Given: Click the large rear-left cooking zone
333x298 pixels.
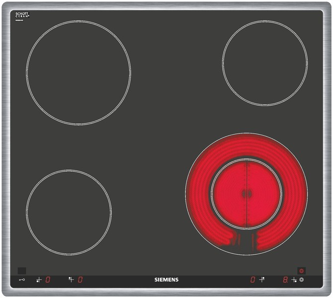Looking at the screenshot, I should tap(79, 73).
